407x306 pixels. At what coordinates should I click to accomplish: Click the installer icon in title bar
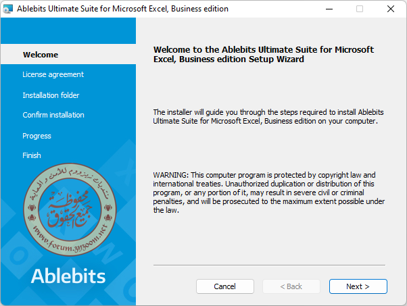point(7,9)
